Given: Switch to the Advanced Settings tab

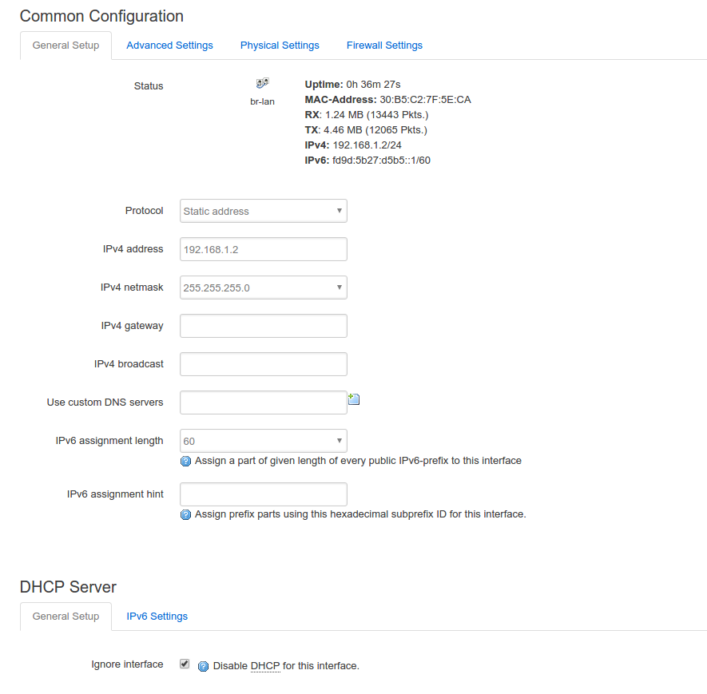Looking at the screenshot, I should point(169,46).
